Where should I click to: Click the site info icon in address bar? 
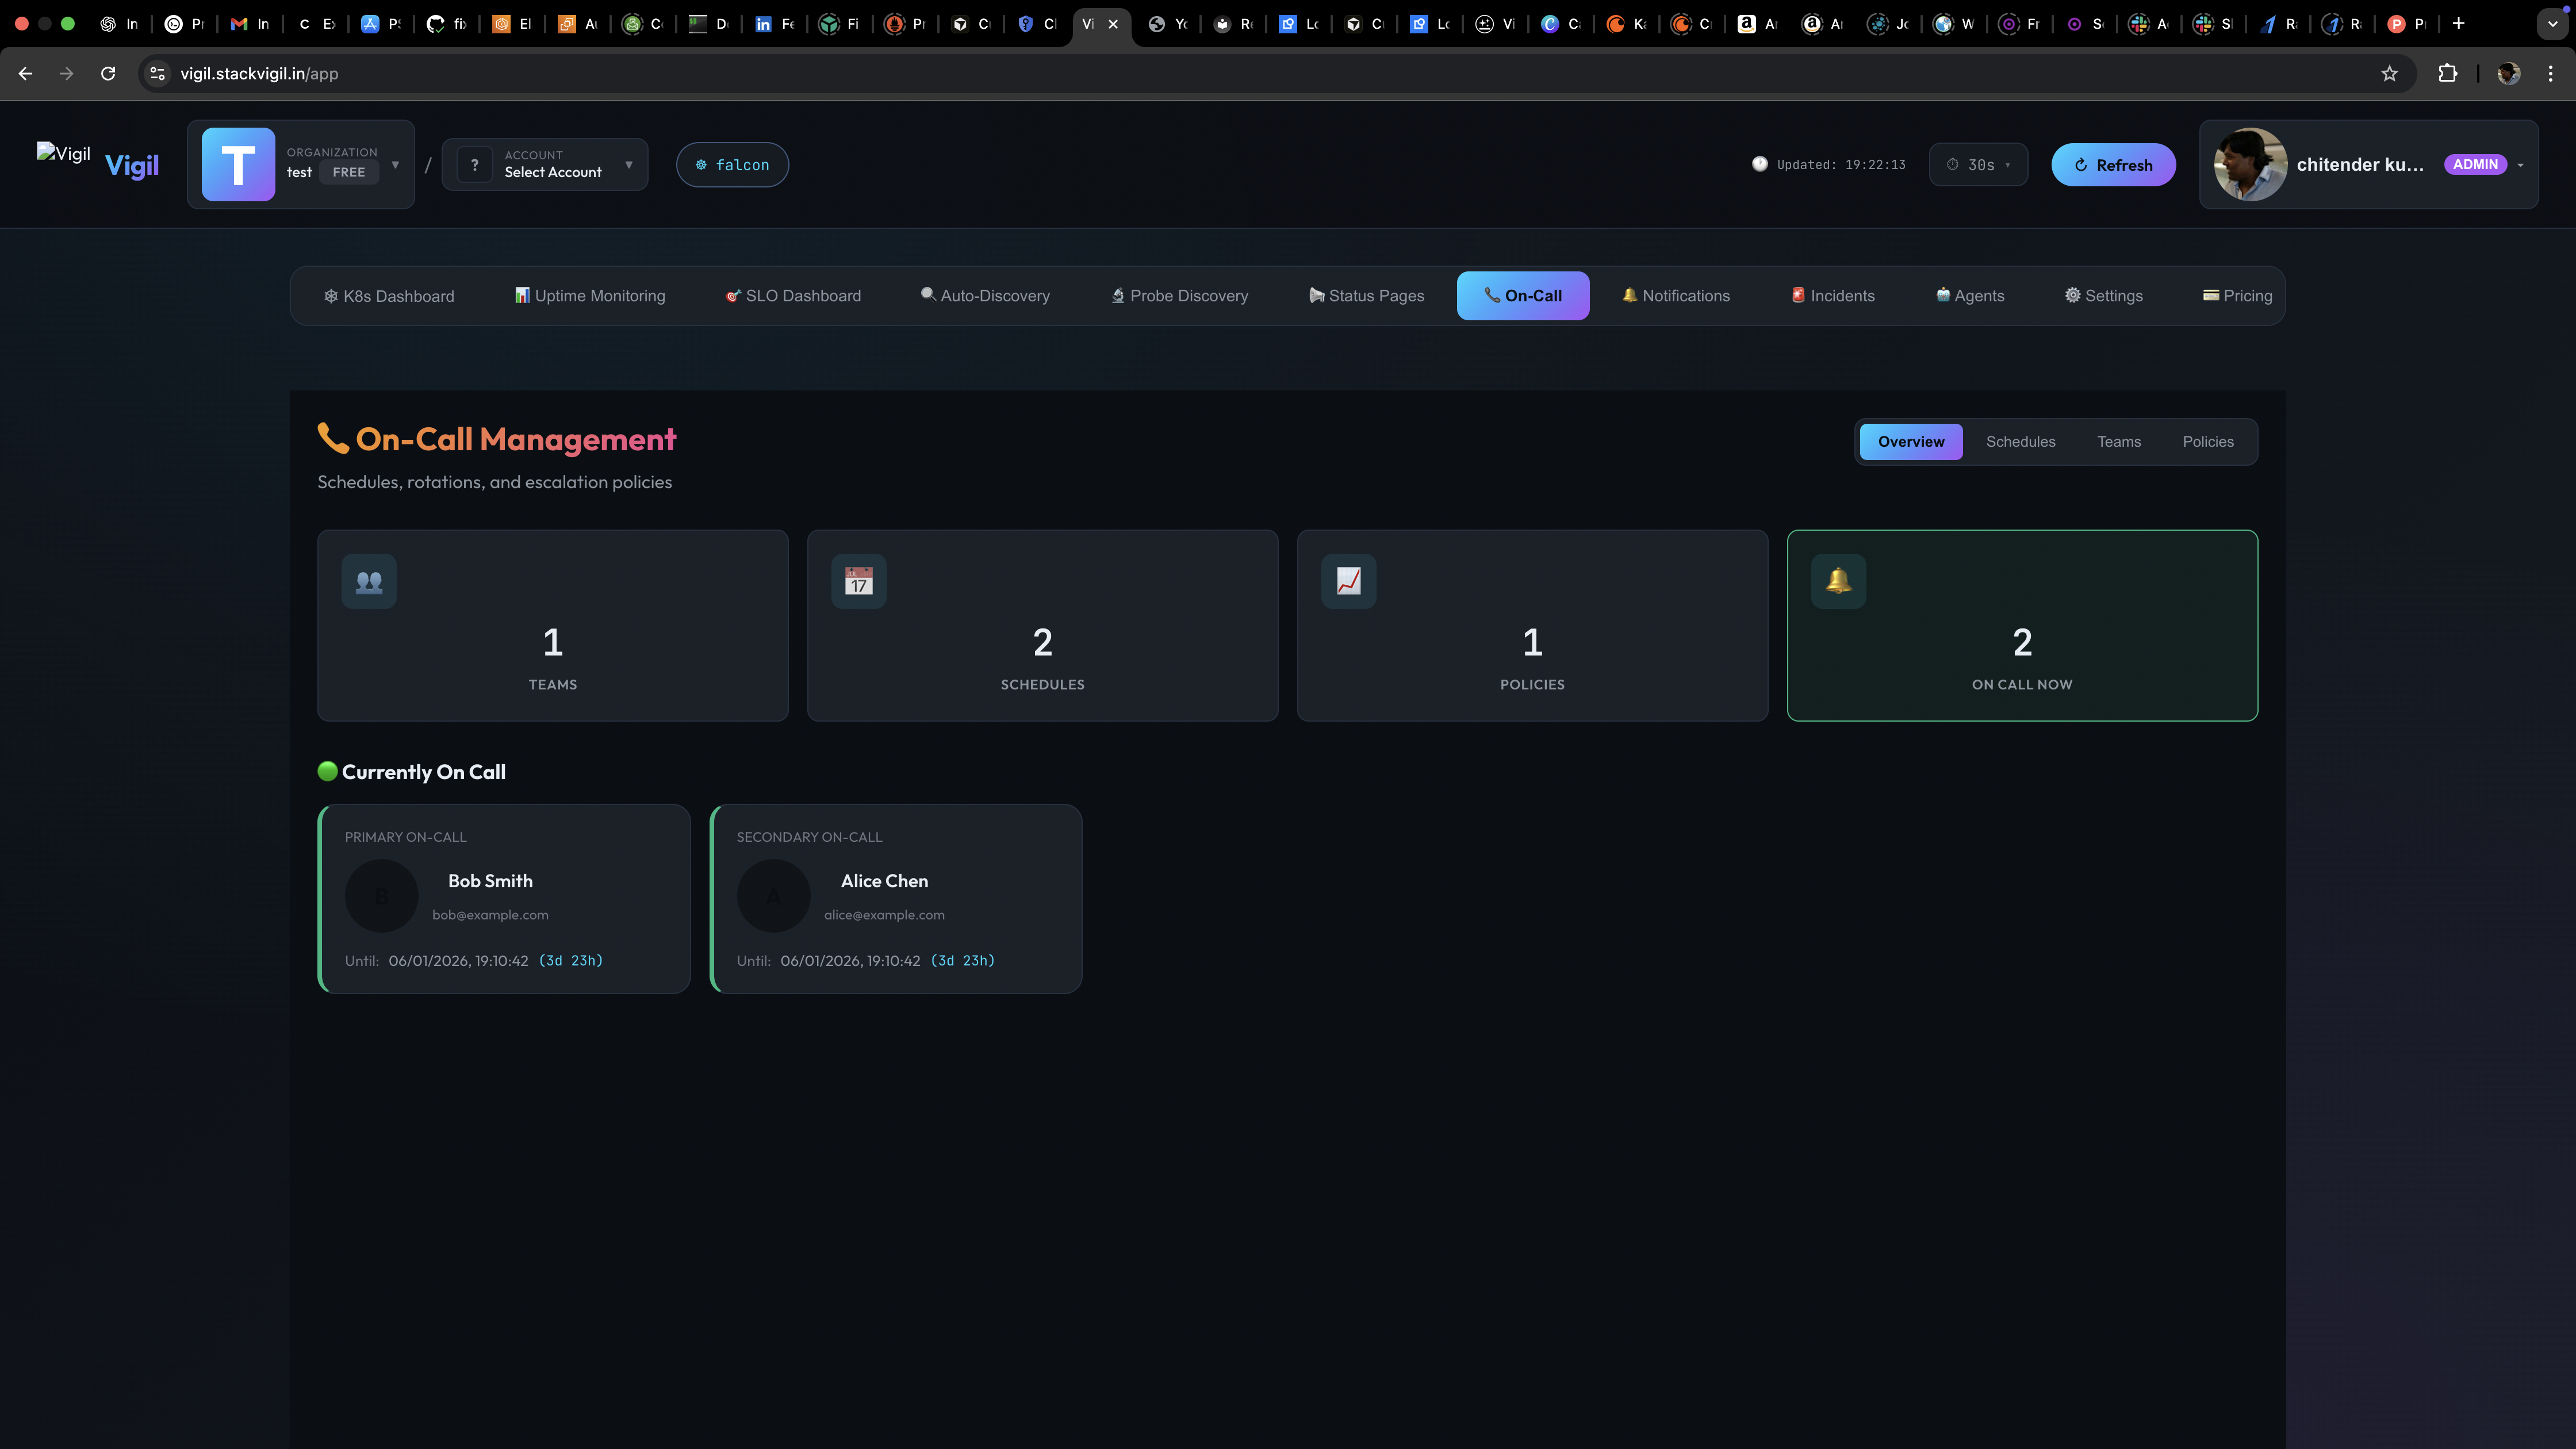(157, 73)
